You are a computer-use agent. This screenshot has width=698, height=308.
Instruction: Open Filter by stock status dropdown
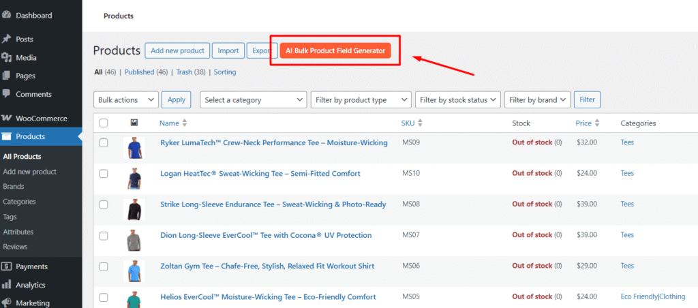pyautogui.click(x=458, y=99)
